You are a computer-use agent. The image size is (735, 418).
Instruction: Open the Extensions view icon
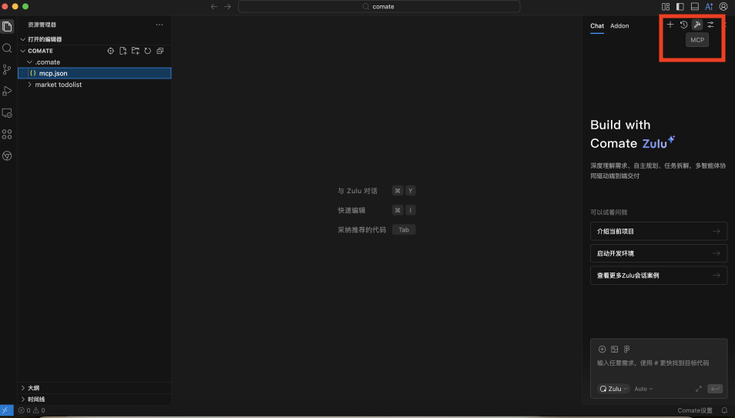(x=7, y=135)
